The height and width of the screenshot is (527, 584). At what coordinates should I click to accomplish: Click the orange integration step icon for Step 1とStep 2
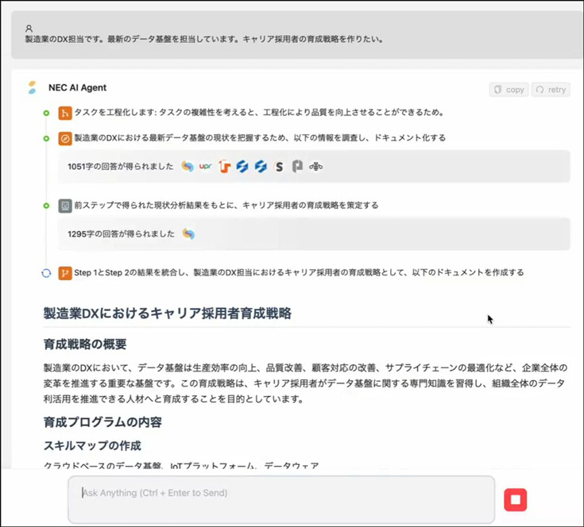(x=65, y=273)
